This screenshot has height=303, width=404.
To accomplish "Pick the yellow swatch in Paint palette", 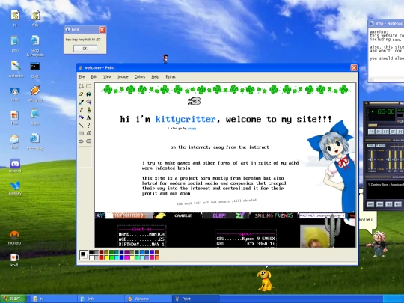I will (x=106, y=257).
